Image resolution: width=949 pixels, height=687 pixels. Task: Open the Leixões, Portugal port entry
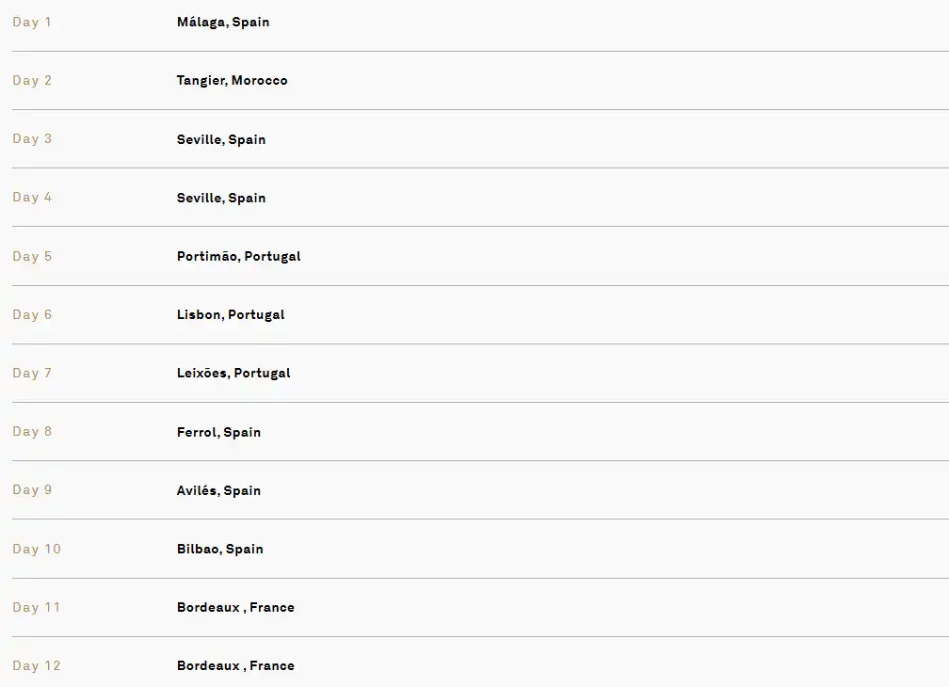pos(233,373)
